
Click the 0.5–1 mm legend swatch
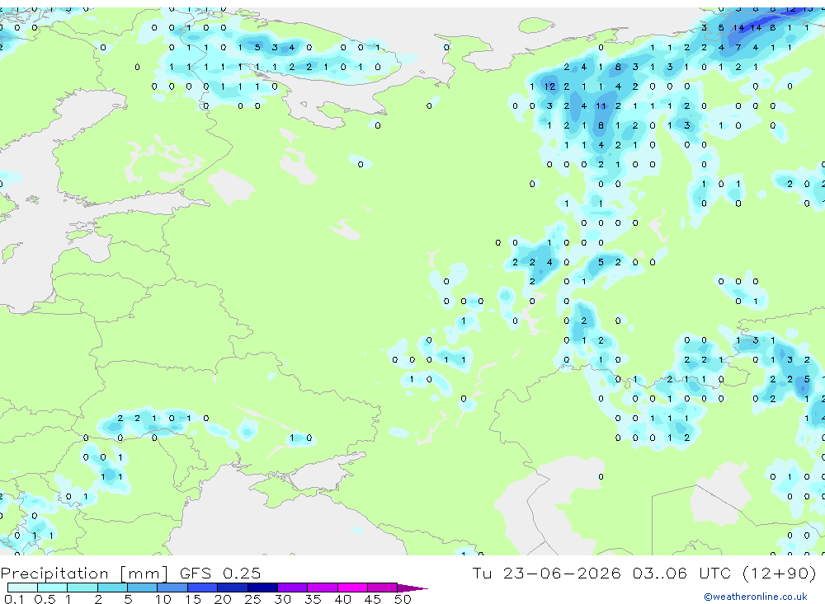[x=52, y=588]
